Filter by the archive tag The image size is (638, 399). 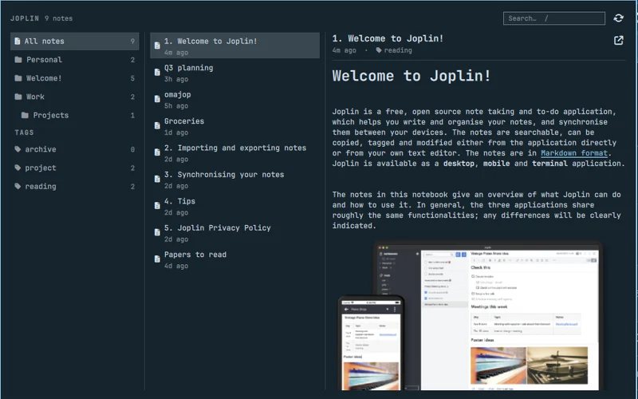coord(75,149)
